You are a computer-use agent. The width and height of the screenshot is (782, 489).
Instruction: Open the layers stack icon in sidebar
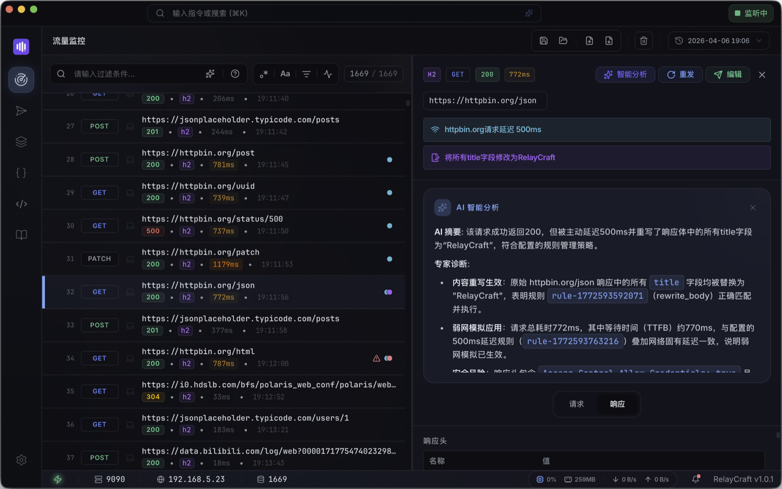pos(21,142)
